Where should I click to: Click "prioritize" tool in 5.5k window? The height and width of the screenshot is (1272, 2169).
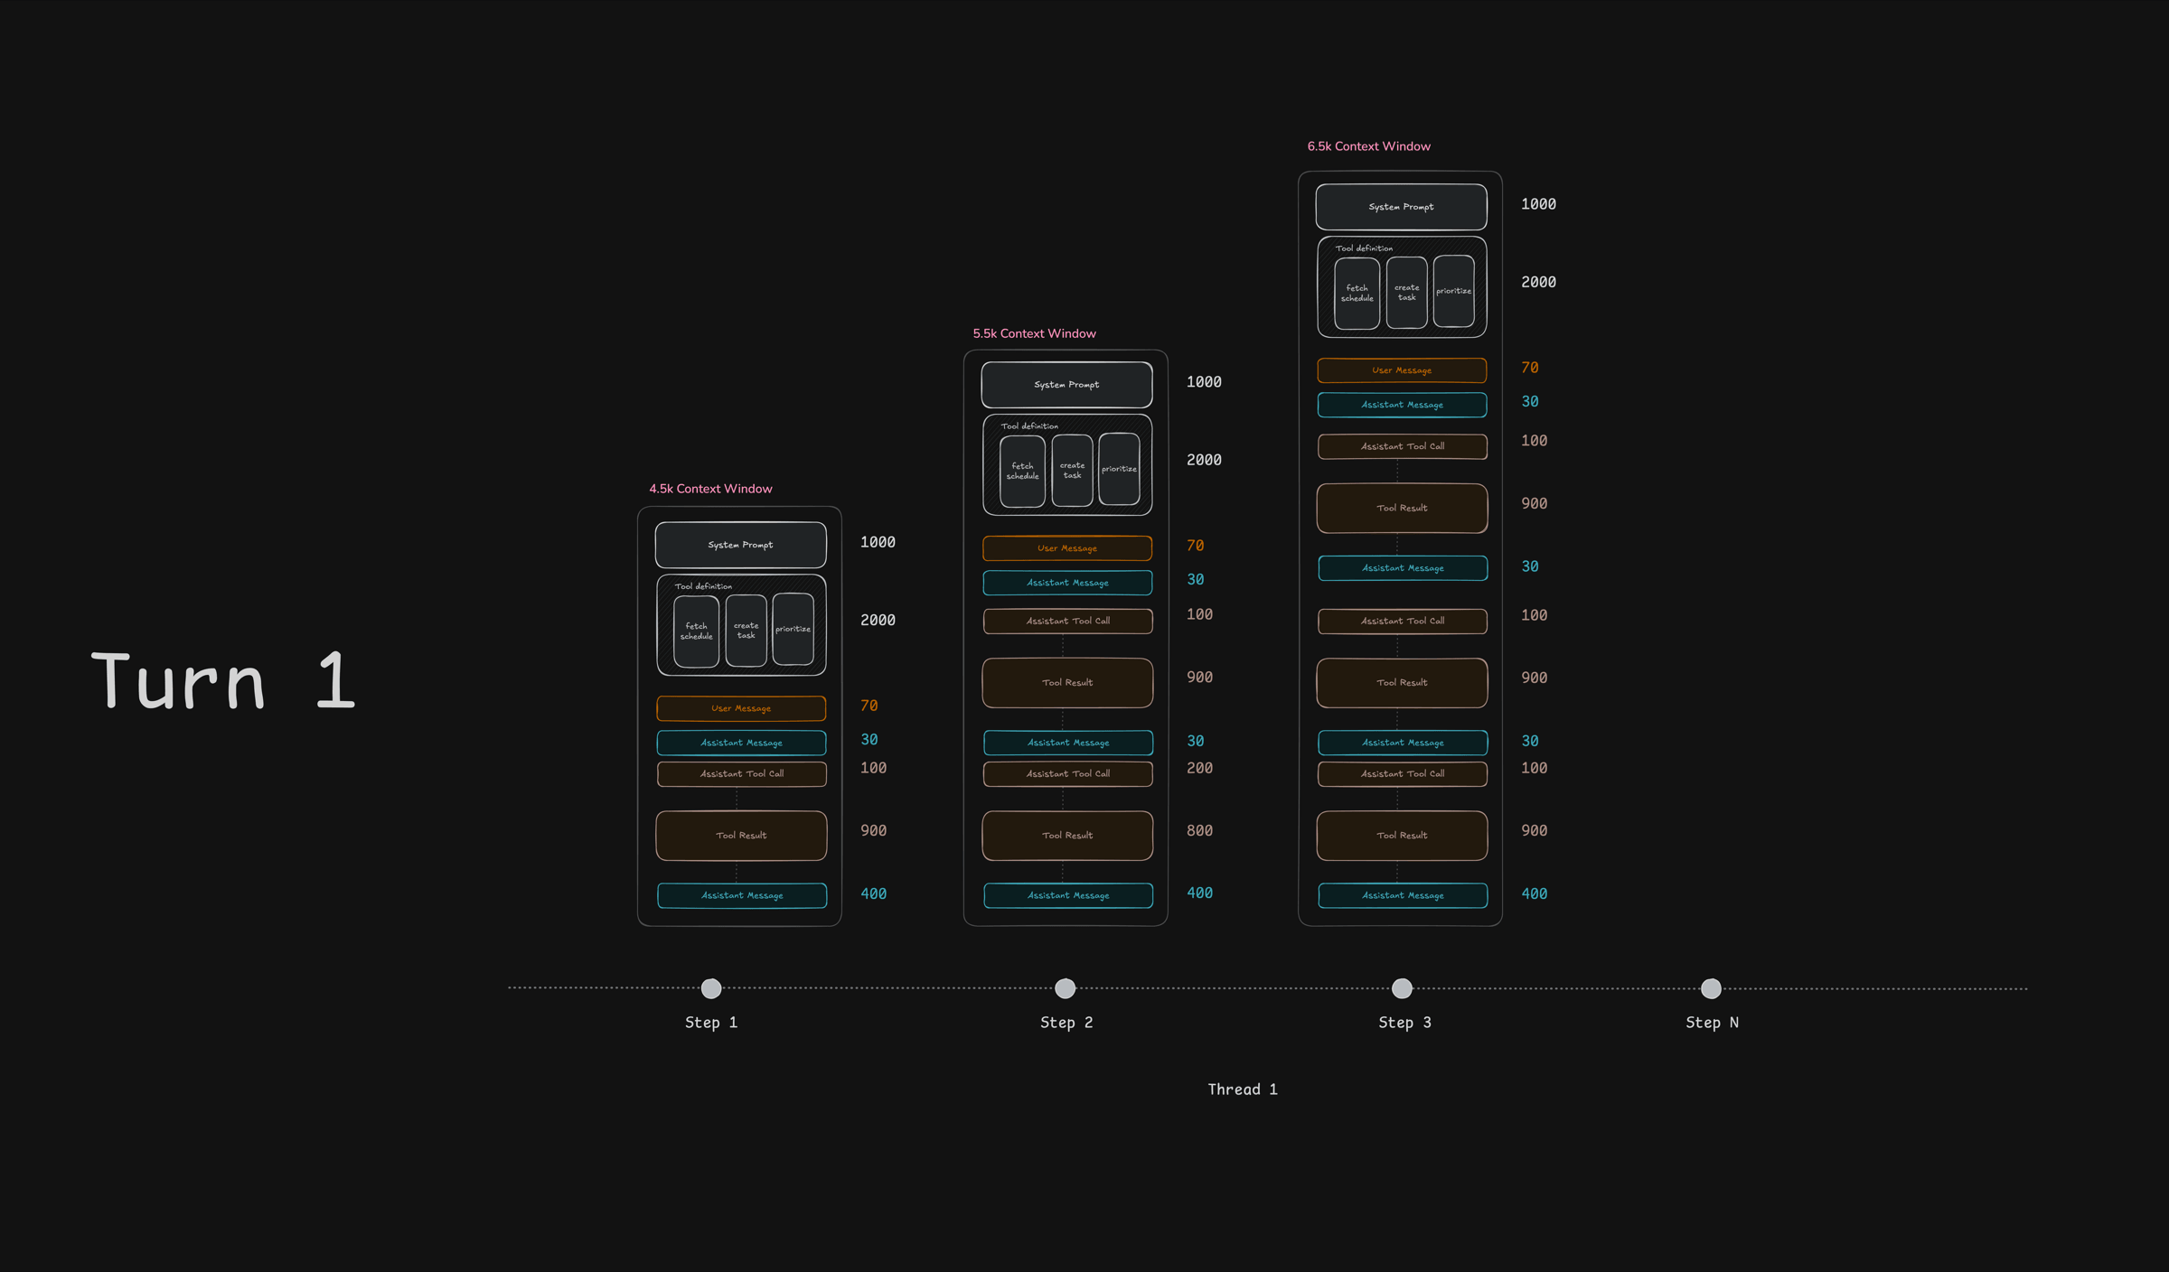[1119, 469]
